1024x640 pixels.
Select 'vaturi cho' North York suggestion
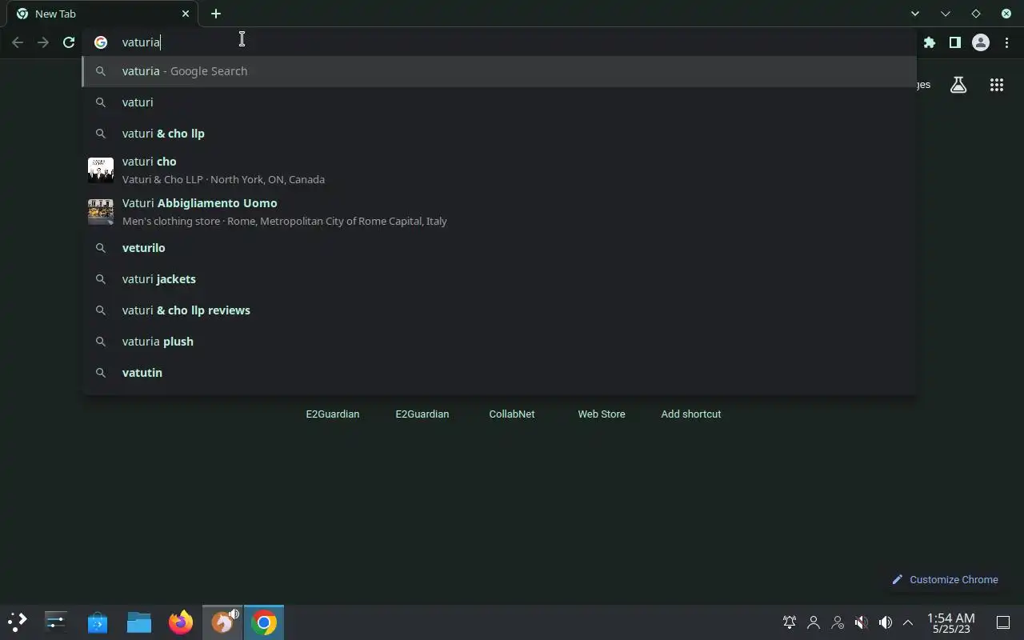tap(499, 170)
